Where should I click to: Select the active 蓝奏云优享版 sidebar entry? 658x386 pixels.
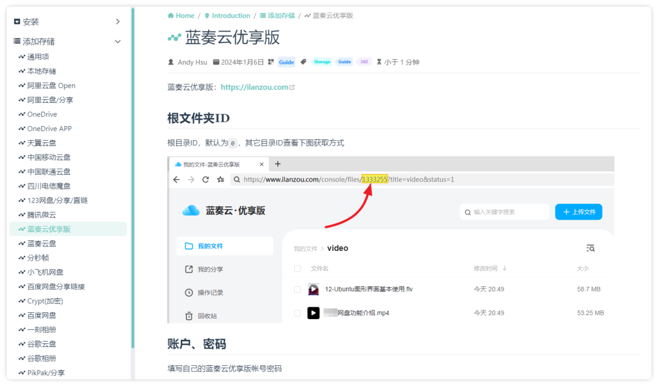click(x=68, y=229)
